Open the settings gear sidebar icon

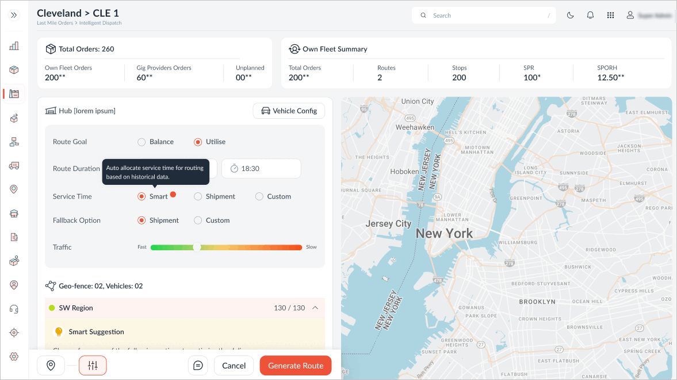[14, 356]
